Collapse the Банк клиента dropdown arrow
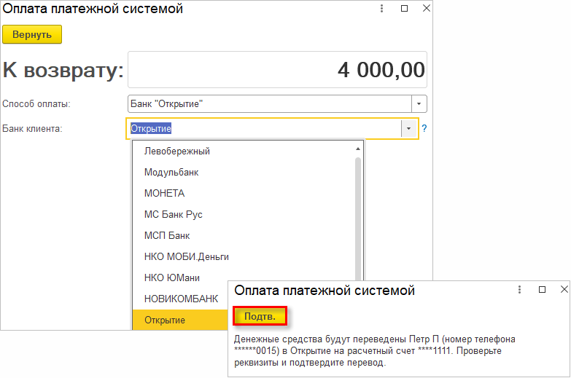Image resolution: width=571 pixels, height=378 pixels. pyautogui.click(x=408, y=128)
